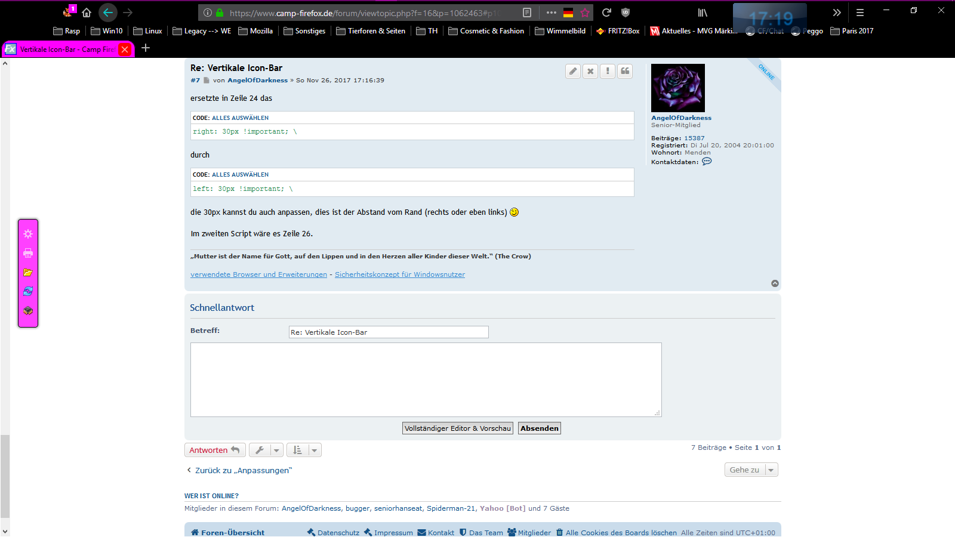This screenshot has height=537, width=955.
Task: Click the German flag icon in the address bar
Action: coord(568,13)
